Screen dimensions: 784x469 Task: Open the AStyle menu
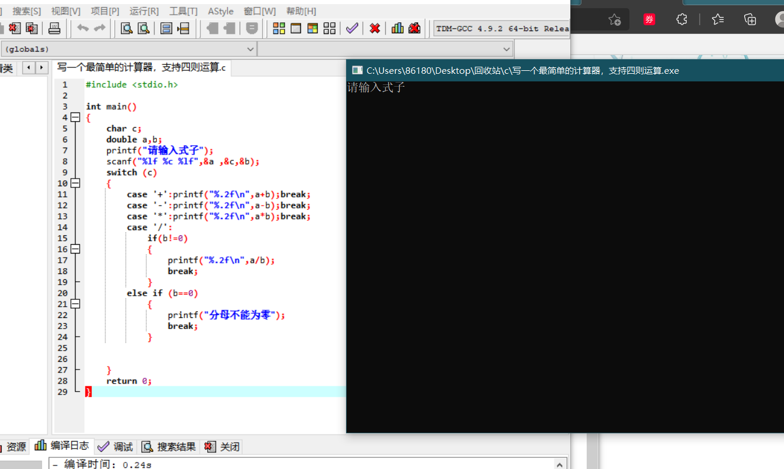(221, 11)
